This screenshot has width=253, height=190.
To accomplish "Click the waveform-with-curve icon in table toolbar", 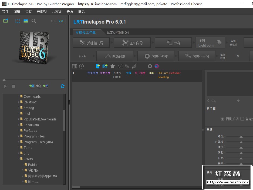I will click(134, 66).
